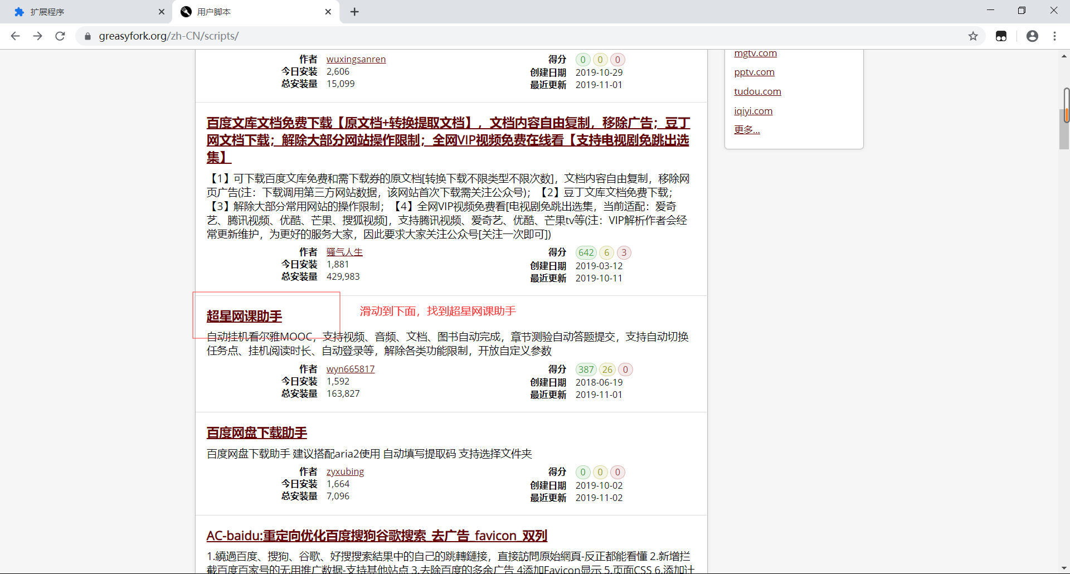This screenshot has height=574, width=1070.
Task: Go forward to the next page
Action: click(37, 36)
